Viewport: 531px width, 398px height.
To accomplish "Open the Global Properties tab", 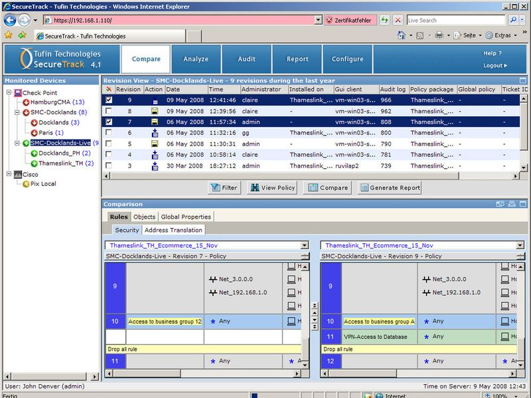I will pyautogui.click(x=186, y=217).
